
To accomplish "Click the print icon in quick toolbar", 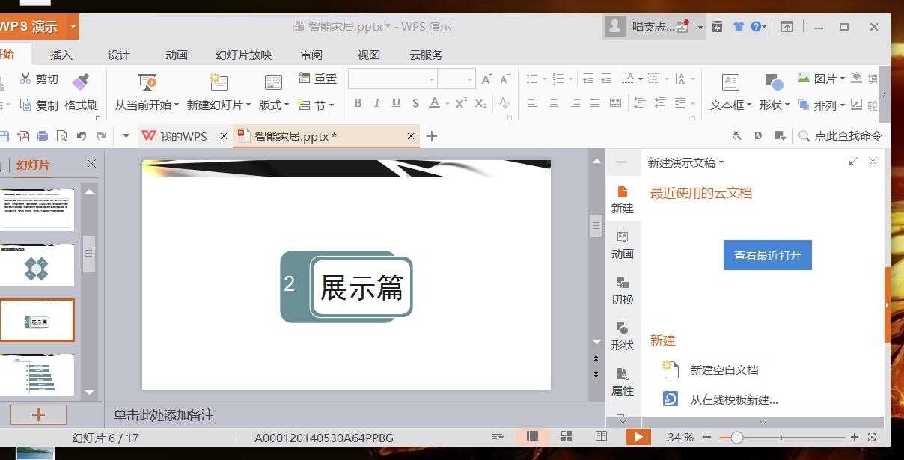I will (x=43, y=136).
